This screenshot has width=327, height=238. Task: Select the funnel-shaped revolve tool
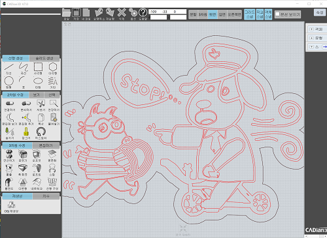(23, 168)
